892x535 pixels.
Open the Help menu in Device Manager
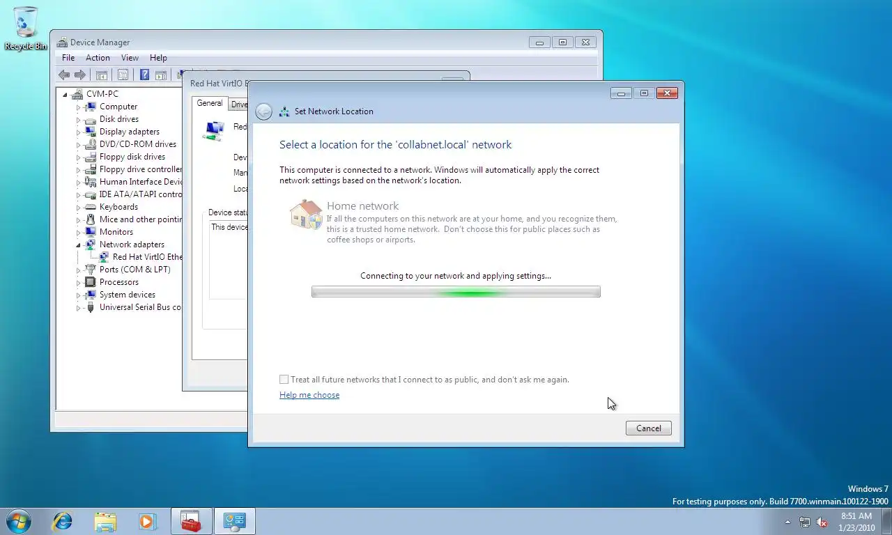[x=158, y=58]
